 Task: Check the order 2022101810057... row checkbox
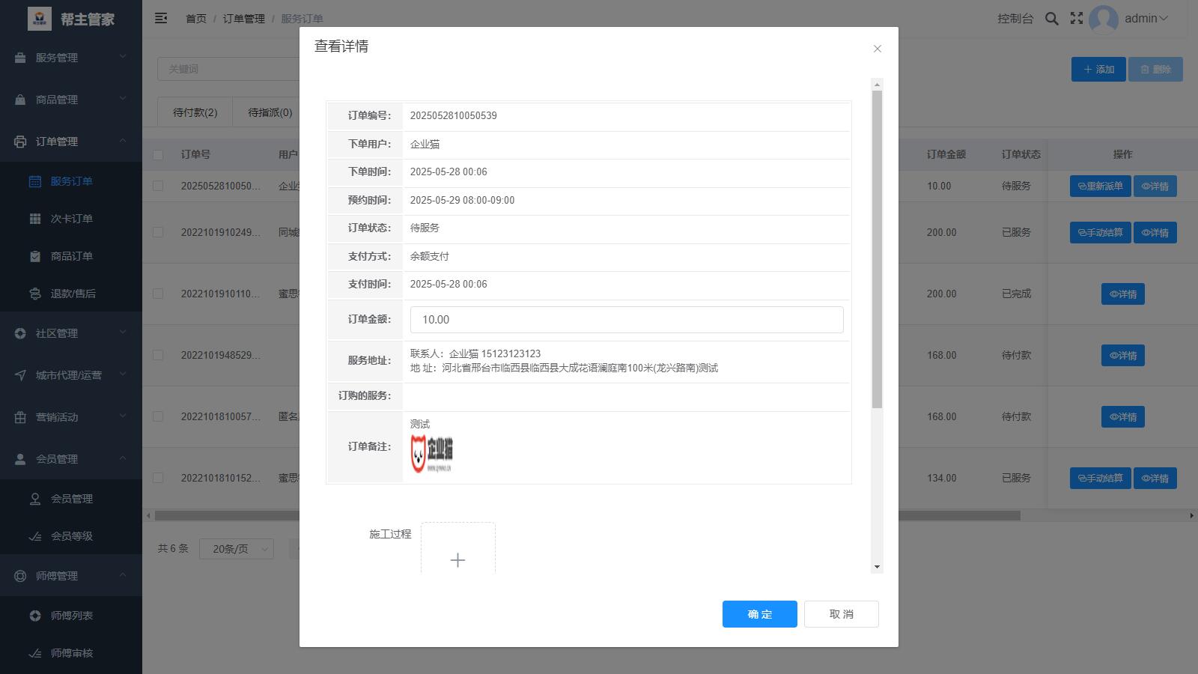pyautogui.click(x=158, y=416)
